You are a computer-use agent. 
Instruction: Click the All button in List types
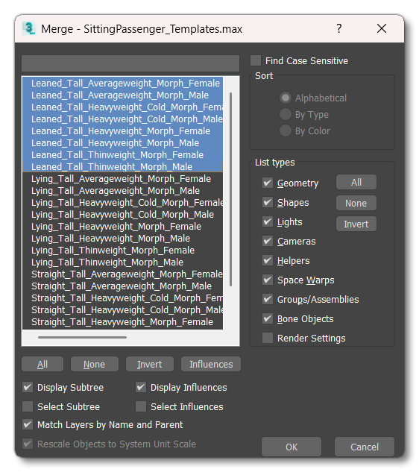point(356,182)
